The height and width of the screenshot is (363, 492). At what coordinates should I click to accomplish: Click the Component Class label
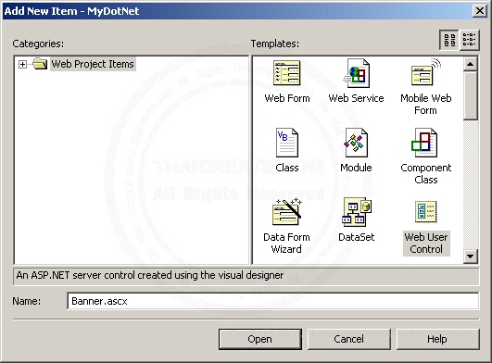426,174
